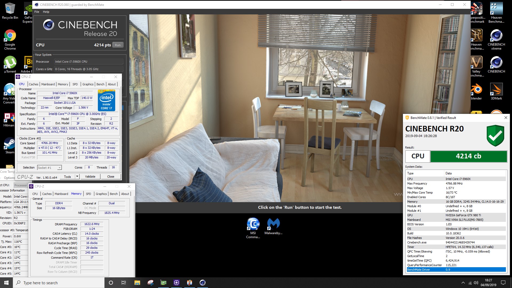Open the volume control in system tray
Screen dimensions: 512x288
[x=476, y=283]
